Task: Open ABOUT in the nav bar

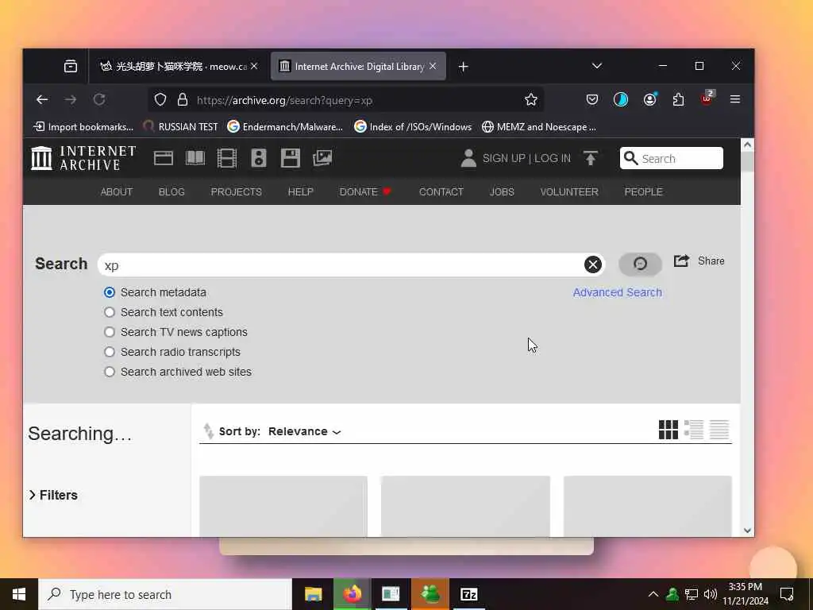Action: click(x=117, y=192)
